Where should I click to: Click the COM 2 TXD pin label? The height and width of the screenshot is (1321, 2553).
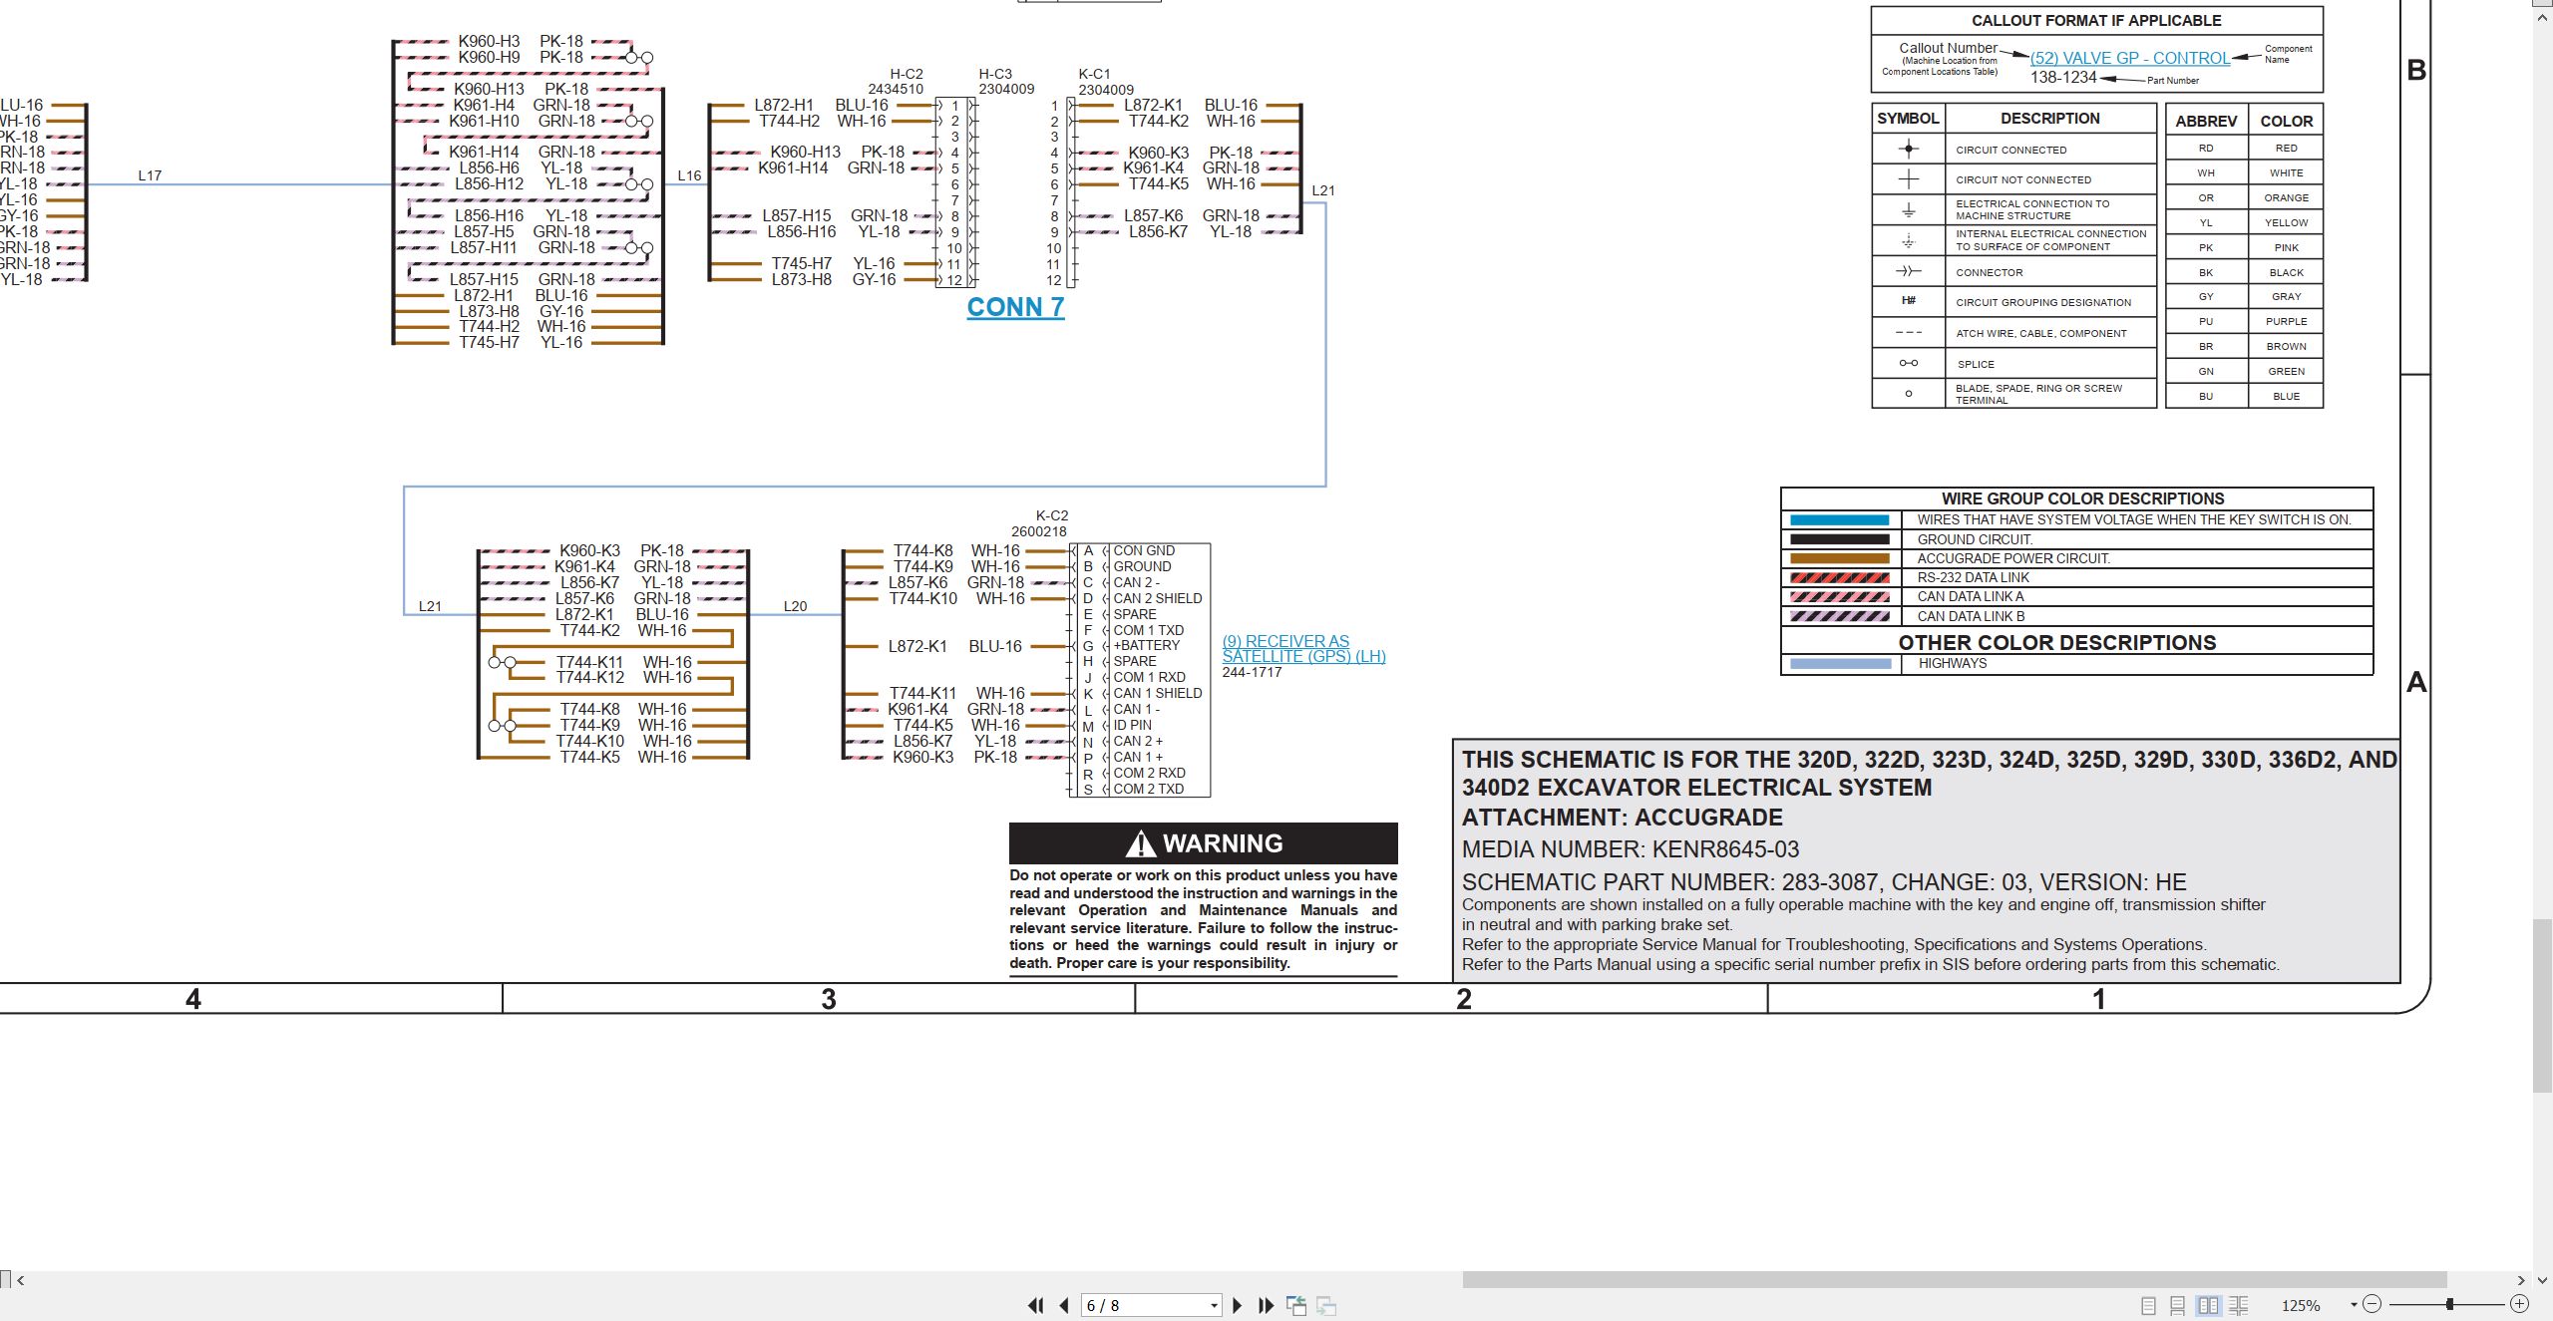tap(1149, 789)
